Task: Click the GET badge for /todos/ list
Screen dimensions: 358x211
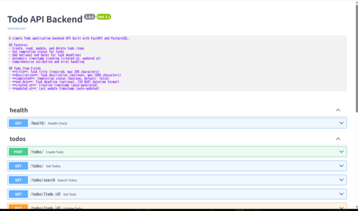Action: pyautogui.click(x=18, y=166)
